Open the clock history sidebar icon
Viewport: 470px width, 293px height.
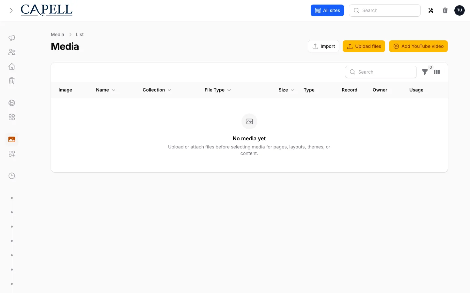pyautogui.click(x=12, y=176)
